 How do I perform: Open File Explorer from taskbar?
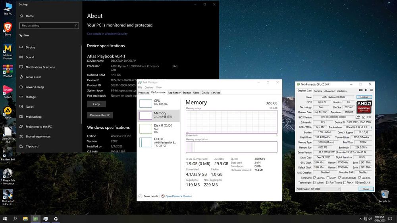coord(25,219)
